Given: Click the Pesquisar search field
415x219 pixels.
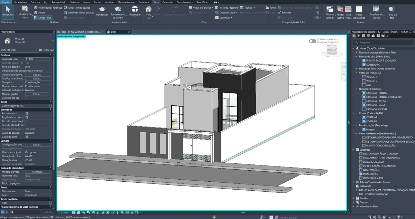Looking at the screenshot, I should (x=382, y=42).
